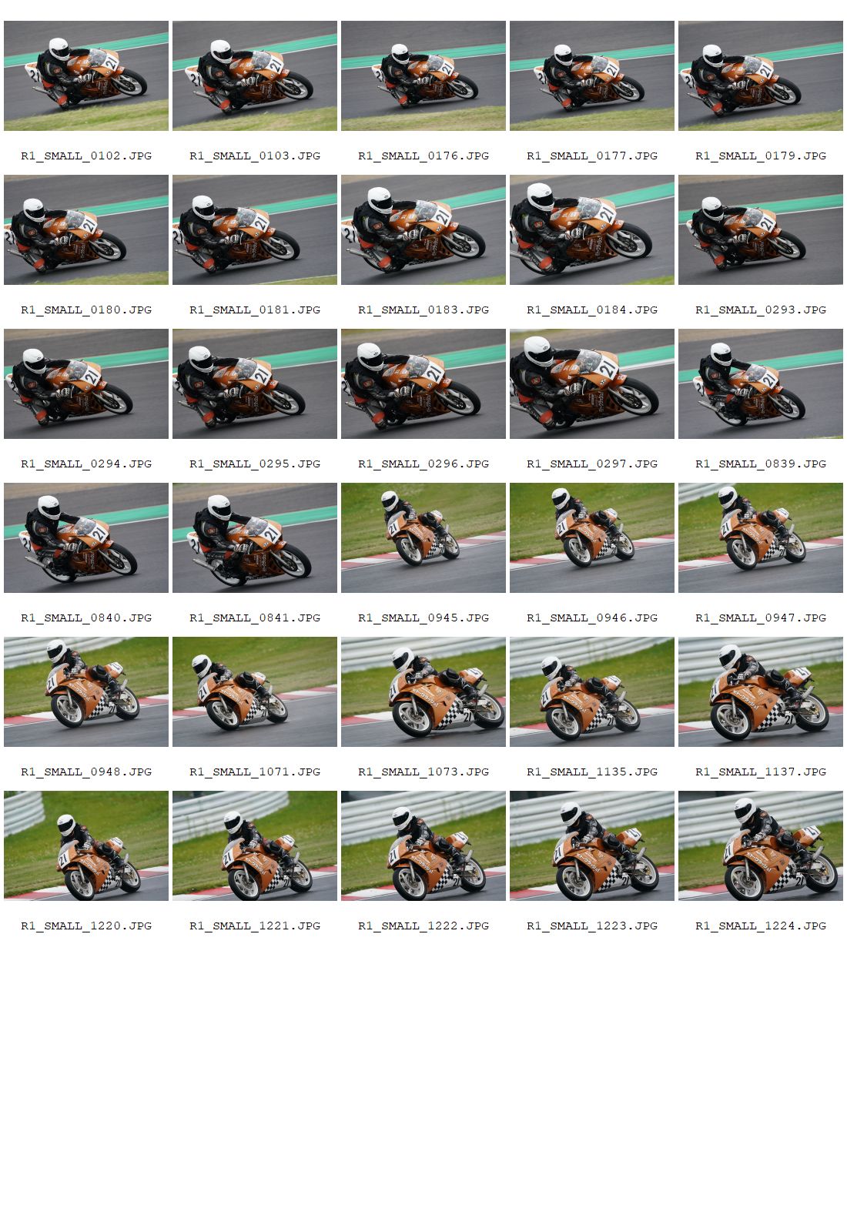Select the R1_SMALL_1071.JPG thumbnail
The height and width of the screenshot is (1232, 847).
pyautogui.click(x=255, y=691)
